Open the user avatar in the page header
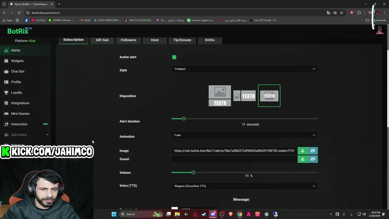 [x=380, y=30]
